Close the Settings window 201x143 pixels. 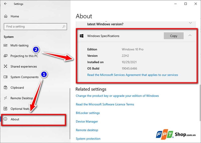[196, 4]
